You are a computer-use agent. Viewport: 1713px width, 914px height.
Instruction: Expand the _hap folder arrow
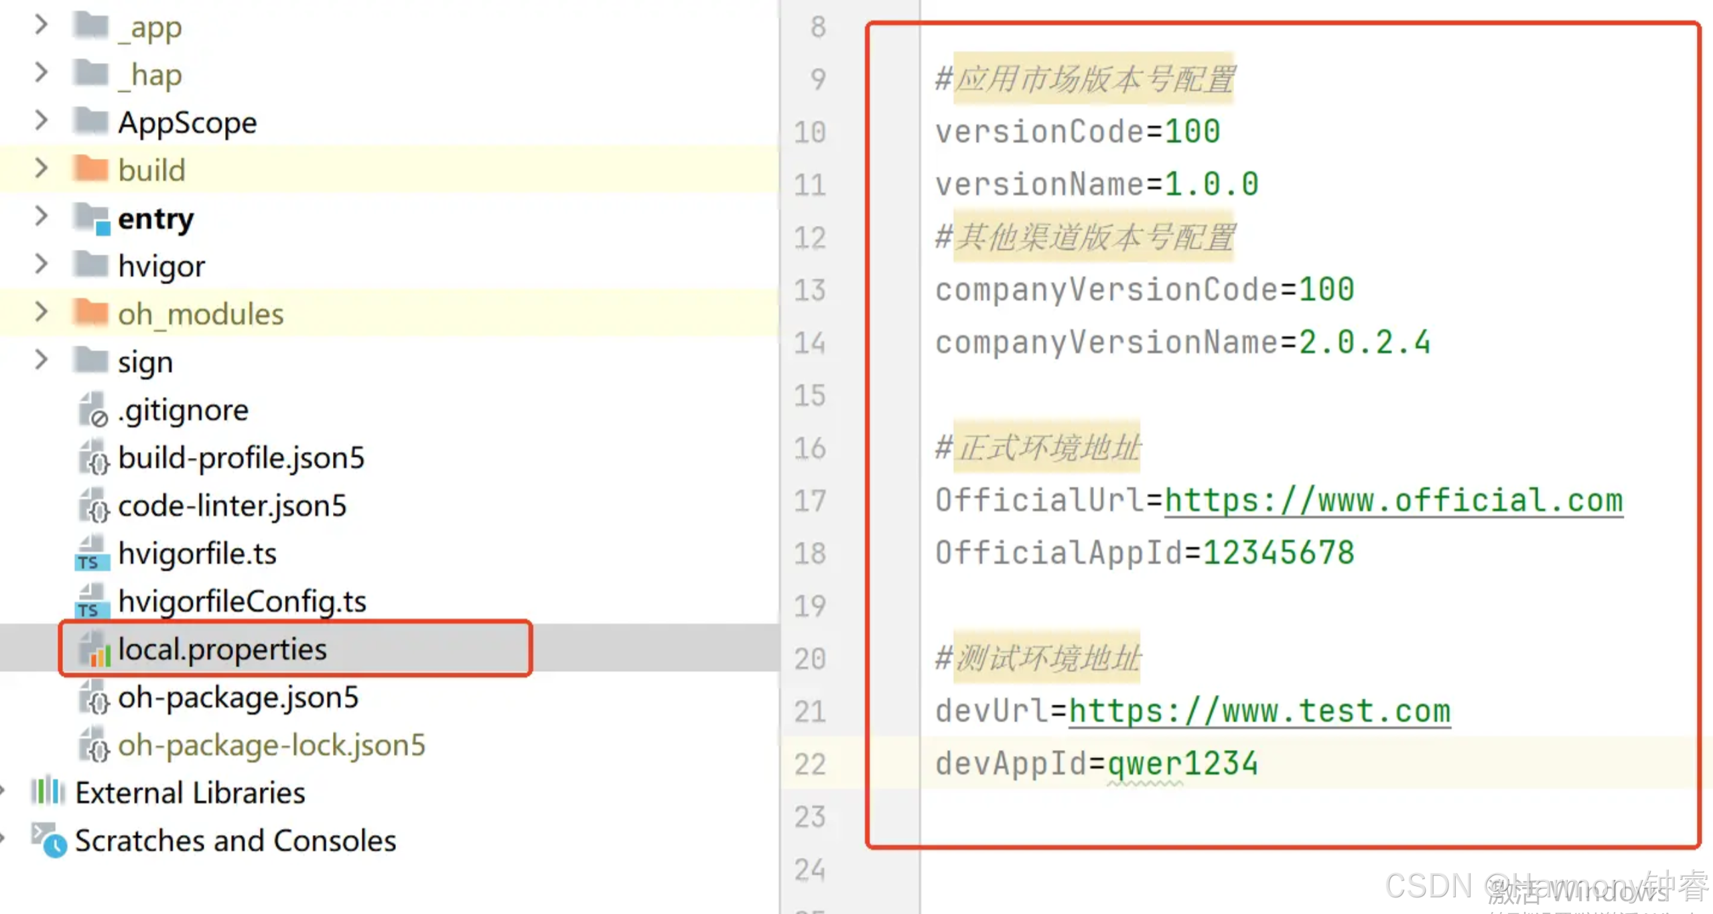tap(42, 73)
